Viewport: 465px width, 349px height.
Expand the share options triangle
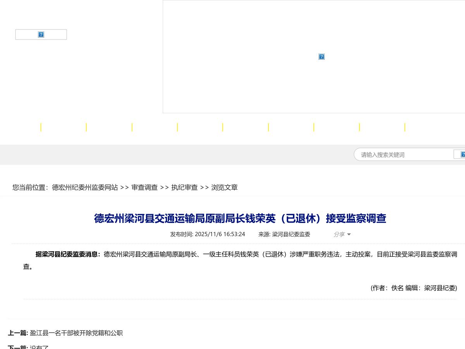click(x=348, y=235)
